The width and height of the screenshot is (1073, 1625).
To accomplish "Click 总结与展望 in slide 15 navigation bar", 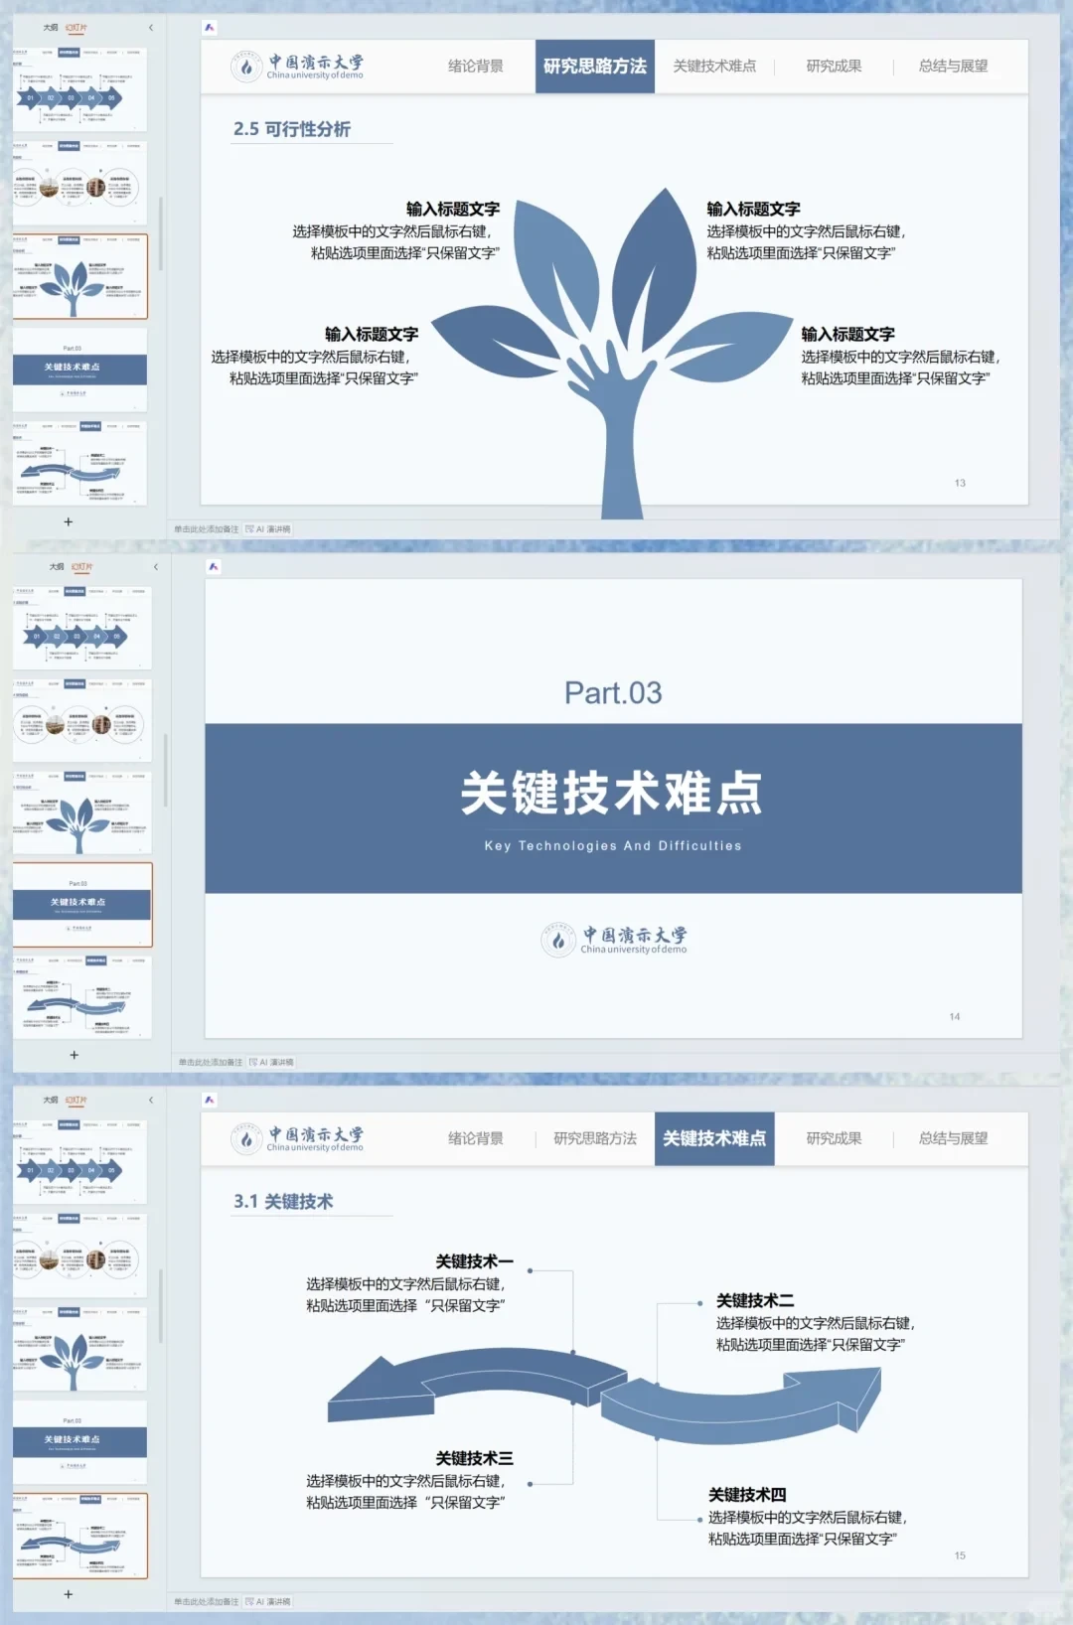I will pos(953,1138).
